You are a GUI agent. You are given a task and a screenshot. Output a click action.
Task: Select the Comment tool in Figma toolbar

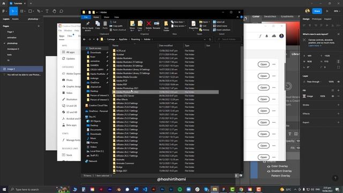click(x=61, y=11)
